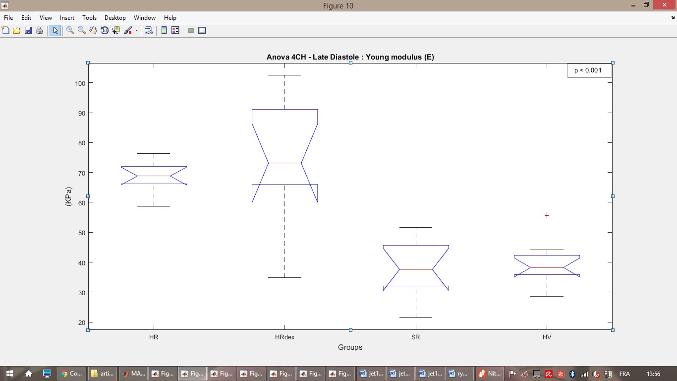Insert a colorbar via toolbar icon
677x381 pixels.
coord(164,31)
